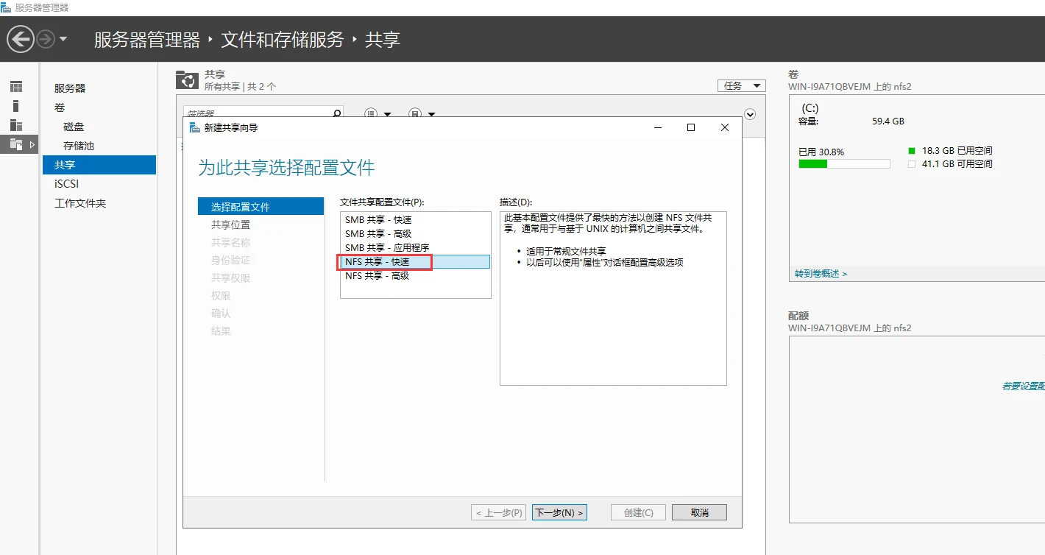
Task: Click the 下一步(N) button
Action: coord(559,512)
